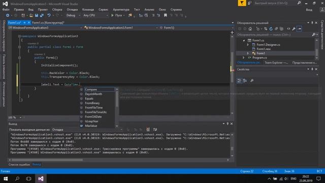Click Visual Studio icon on the taskbar
Viewport: 325px width, 183px height.
point(41,178)
